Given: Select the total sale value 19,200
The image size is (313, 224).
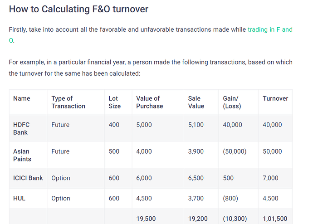Looking at the screenshot, I should pyautogui.click(x=197, y=219).
